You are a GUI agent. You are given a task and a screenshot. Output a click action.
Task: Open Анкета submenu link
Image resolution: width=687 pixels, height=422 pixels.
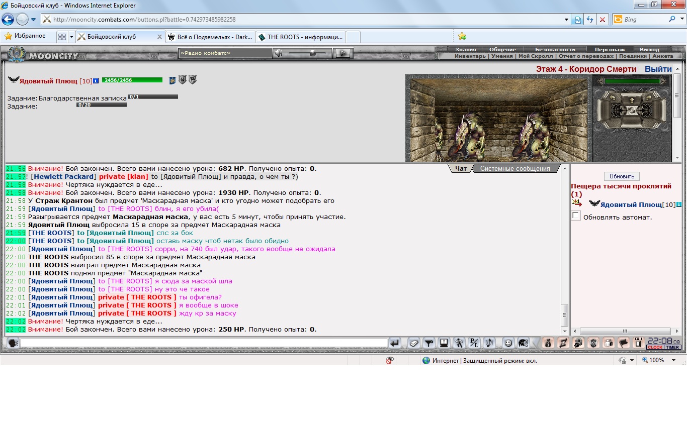[662, 56]
